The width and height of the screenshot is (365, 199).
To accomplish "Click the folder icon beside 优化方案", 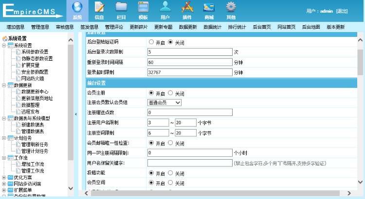I will click(x=10, y=178).
